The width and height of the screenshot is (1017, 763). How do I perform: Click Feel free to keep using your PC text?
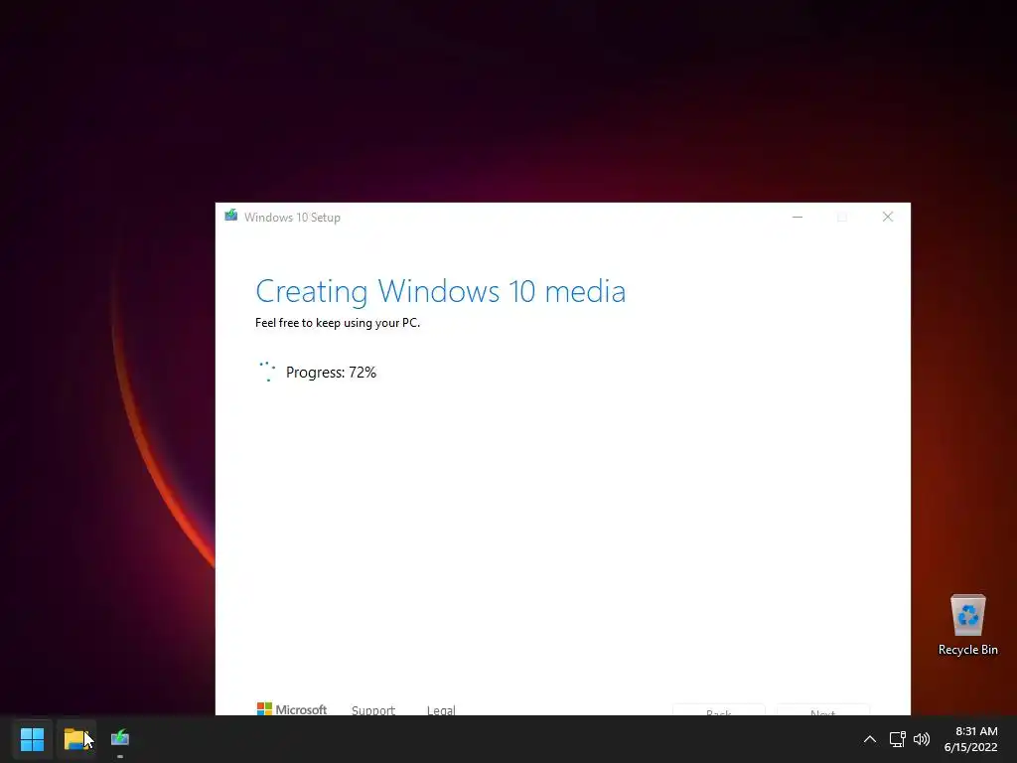point(338,323)
